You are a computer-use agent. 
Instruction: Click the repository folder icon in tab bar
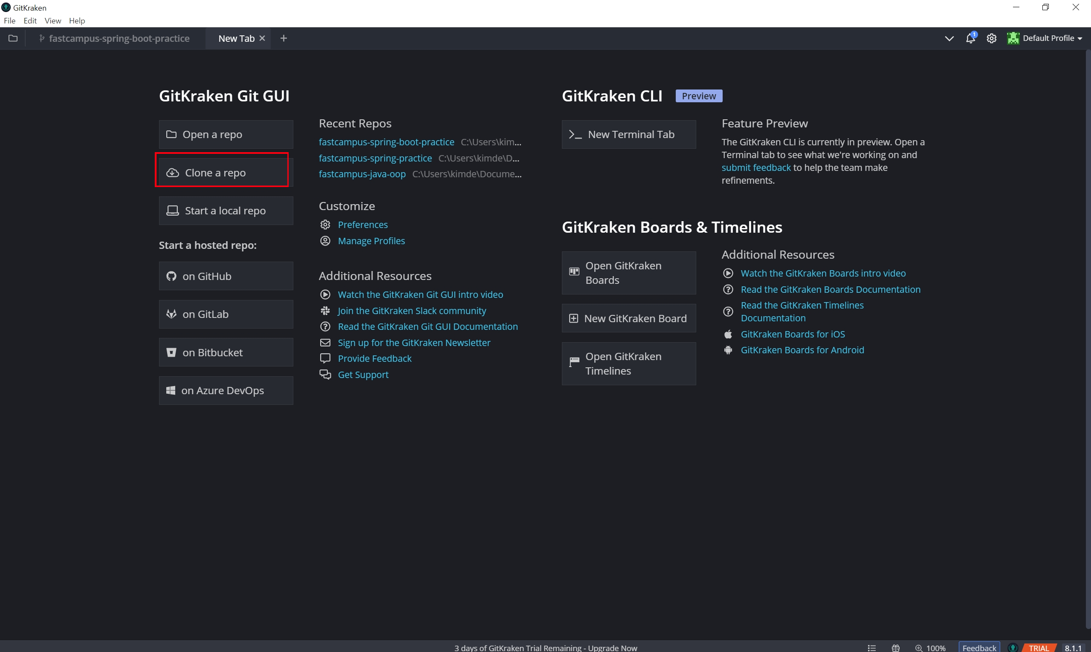point(13,38)
